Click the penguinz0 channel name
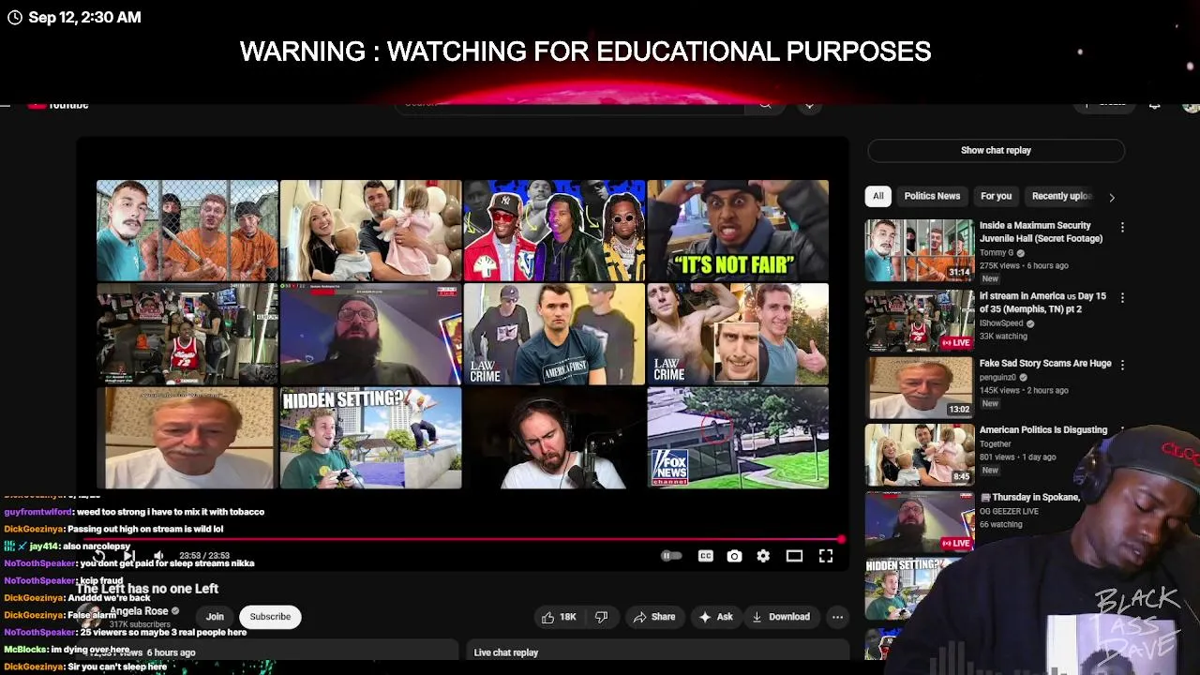 999,378
